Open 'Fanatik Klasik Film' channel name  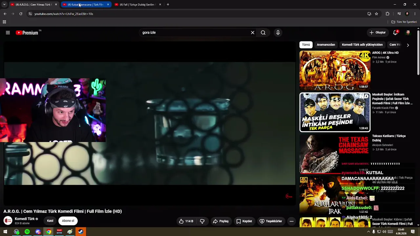click(383, 108)
